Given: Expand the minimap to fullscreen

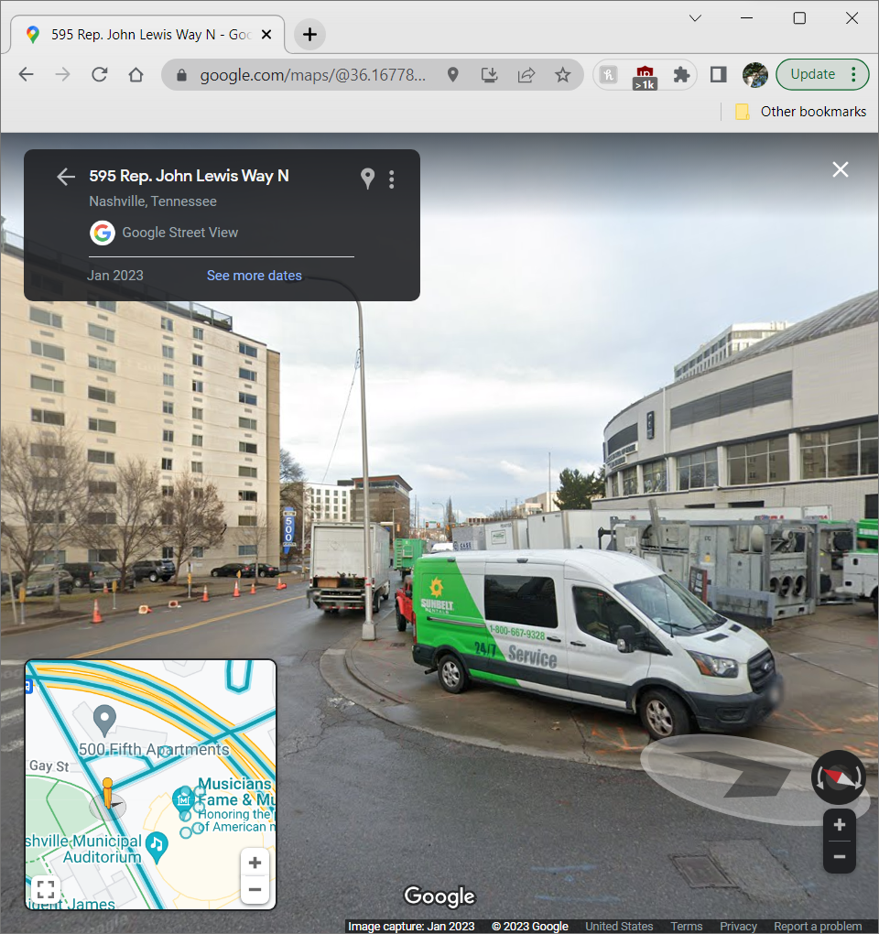Looking at the screenshot, I should click(x=46, y=889).
